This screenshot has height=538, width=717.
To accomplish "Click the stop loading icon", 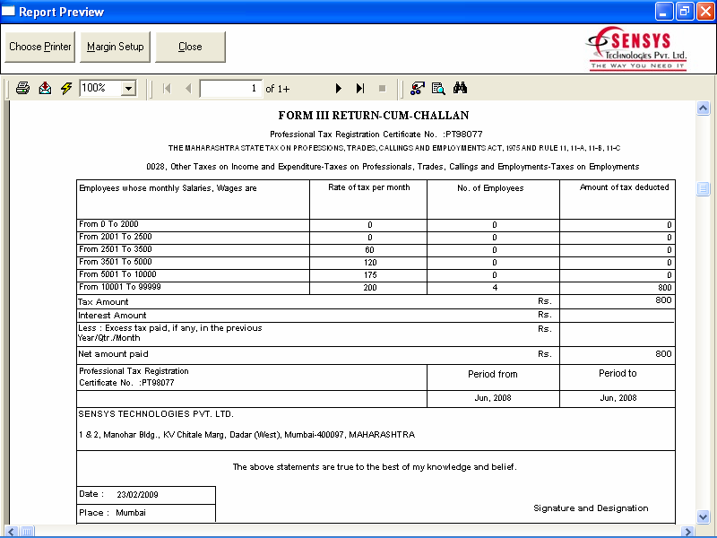I will pyautogui.click(x=383, y=88).
